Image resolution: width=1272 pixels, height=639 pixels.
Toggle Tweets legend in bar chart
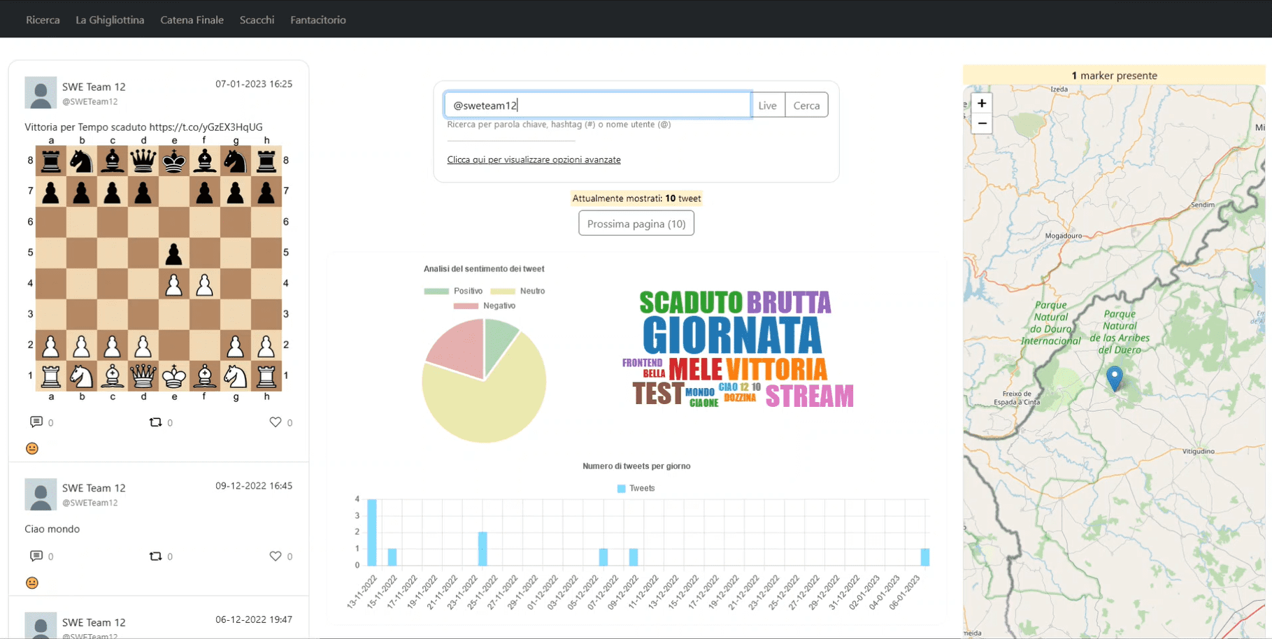pyautogui.click(x=636, y=489)
